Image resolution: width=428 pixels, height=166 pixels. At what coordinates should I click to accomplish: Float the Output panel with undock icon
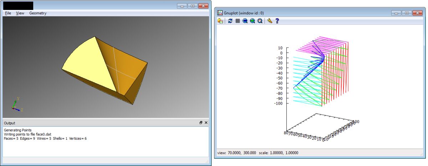click(201, 123)
